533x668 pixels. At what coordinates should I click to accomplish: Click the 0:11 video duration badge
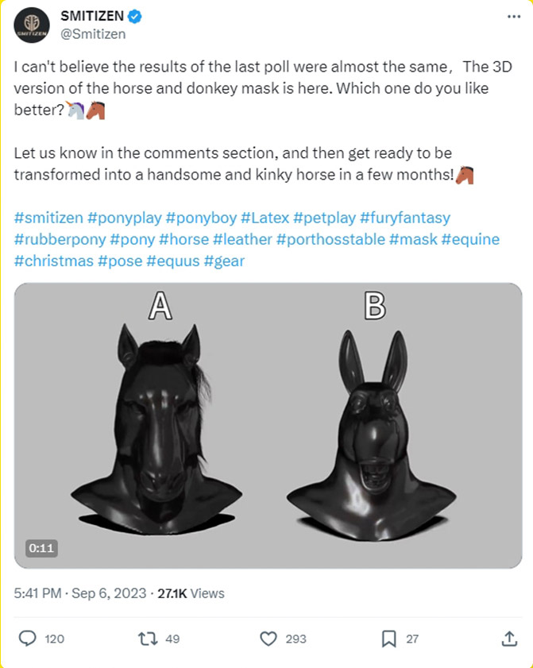click(41, 548)
